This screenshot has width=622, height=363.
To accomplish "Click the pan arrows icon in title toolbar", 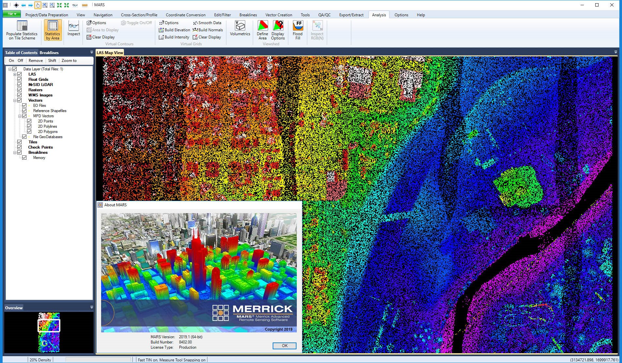I will click(16, 5).
